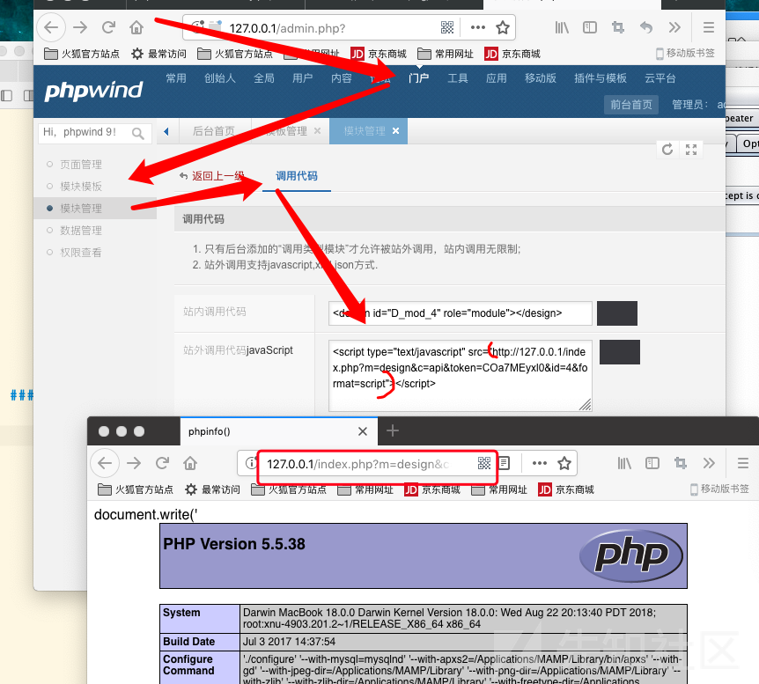759x684 pixels.
Task: Open Library icon in admin browser toolbar
Action: point(562,27)
